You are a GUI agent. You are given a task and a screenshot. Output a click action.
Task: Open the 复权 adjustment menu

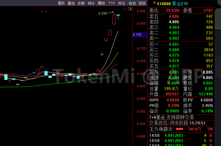(x=61, y=3)
